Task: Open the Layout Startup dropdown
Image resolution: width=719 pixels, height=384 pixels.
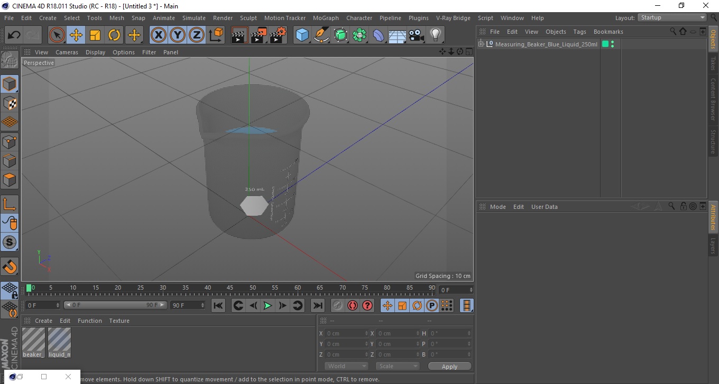Action: click(672, 17)
